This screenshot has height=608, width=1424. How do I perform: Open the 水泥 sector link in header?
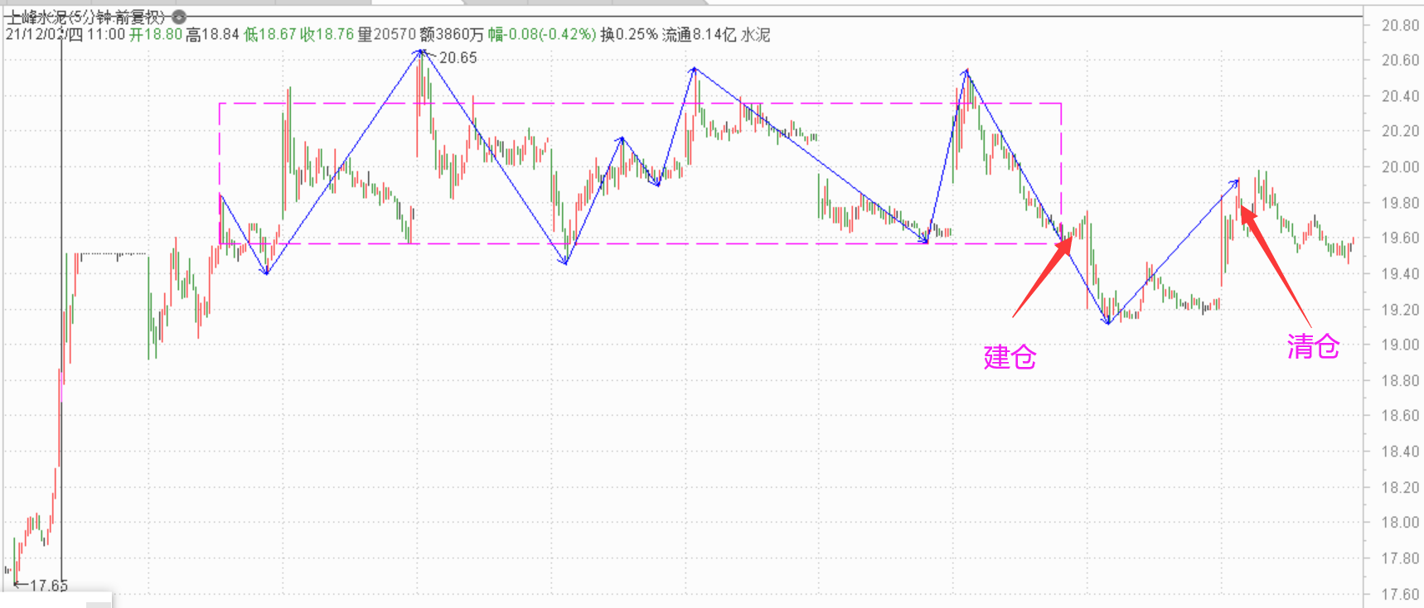coord(755,35)
